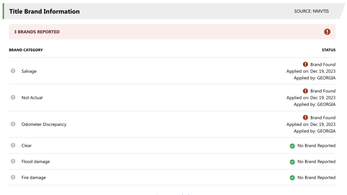Click green checkmark on Flood damage row
Viewport: 347px width, 195px height.
(292, 162)
